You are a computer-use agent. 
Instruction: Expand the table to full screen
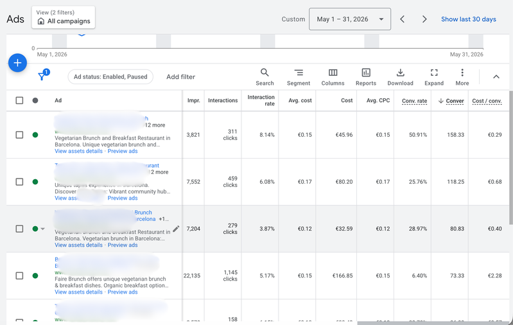(x=434, y=77)
